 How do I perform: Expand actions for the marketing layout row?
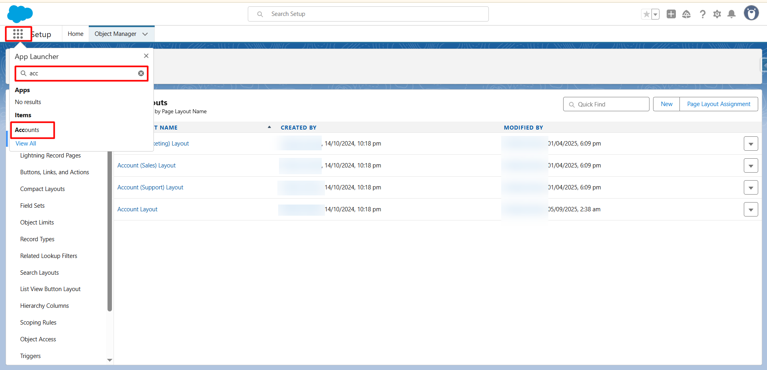751,144
